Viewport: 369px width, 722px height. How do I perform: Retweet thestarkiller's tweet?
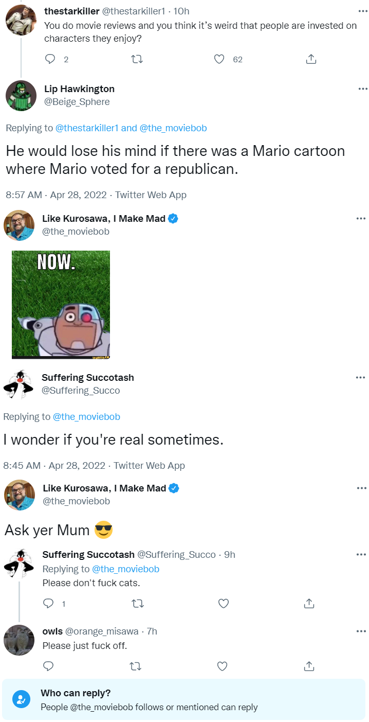[137, 60]
